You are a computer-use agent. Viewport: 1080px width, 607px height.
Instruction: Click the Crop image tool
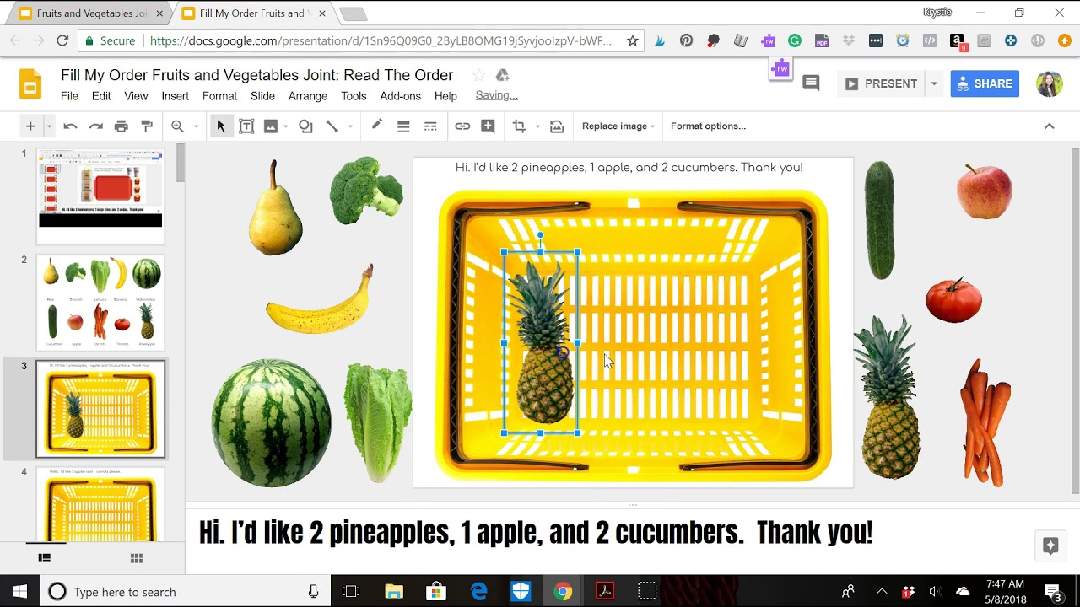click(x=519, y=126)
